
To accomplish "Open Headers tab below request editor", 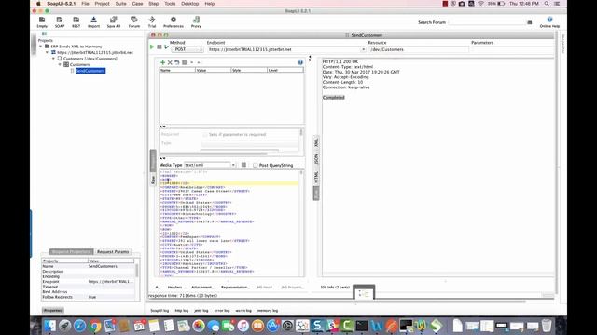I will [x=176, y=288].
